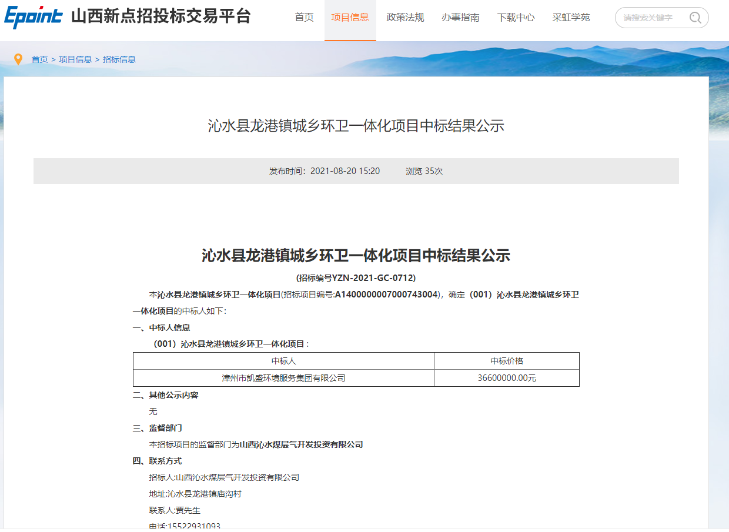Go to the 政策法规 tab
Viewport: 729px width, 532px height.
pyautogui.click(x=406, y=18)
